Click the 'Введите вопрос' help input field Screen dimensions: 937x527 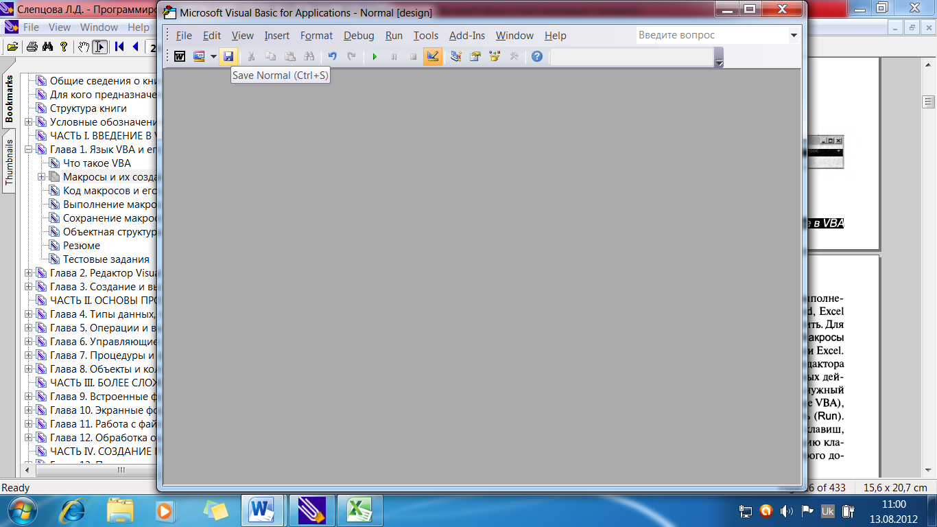tap(712, 35)
